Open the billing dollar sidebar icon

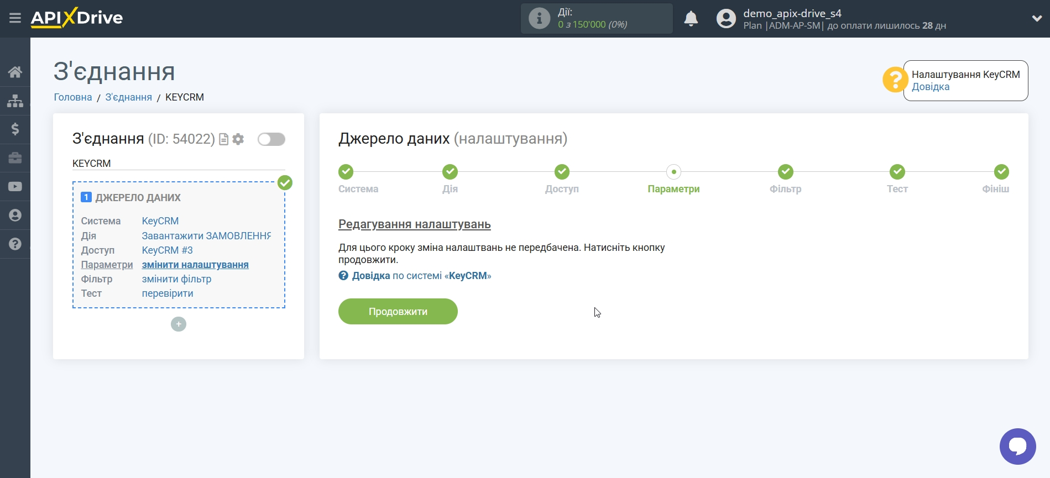[x=15, y=129]
